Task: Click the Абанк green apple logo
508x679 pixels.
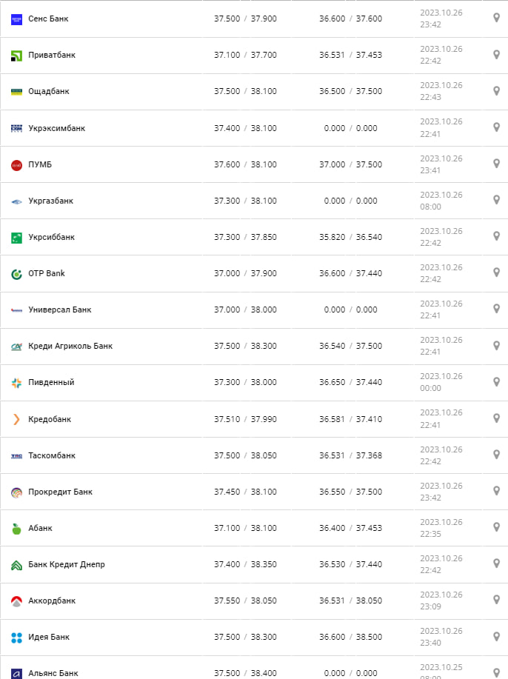Action: click(16, 529)
